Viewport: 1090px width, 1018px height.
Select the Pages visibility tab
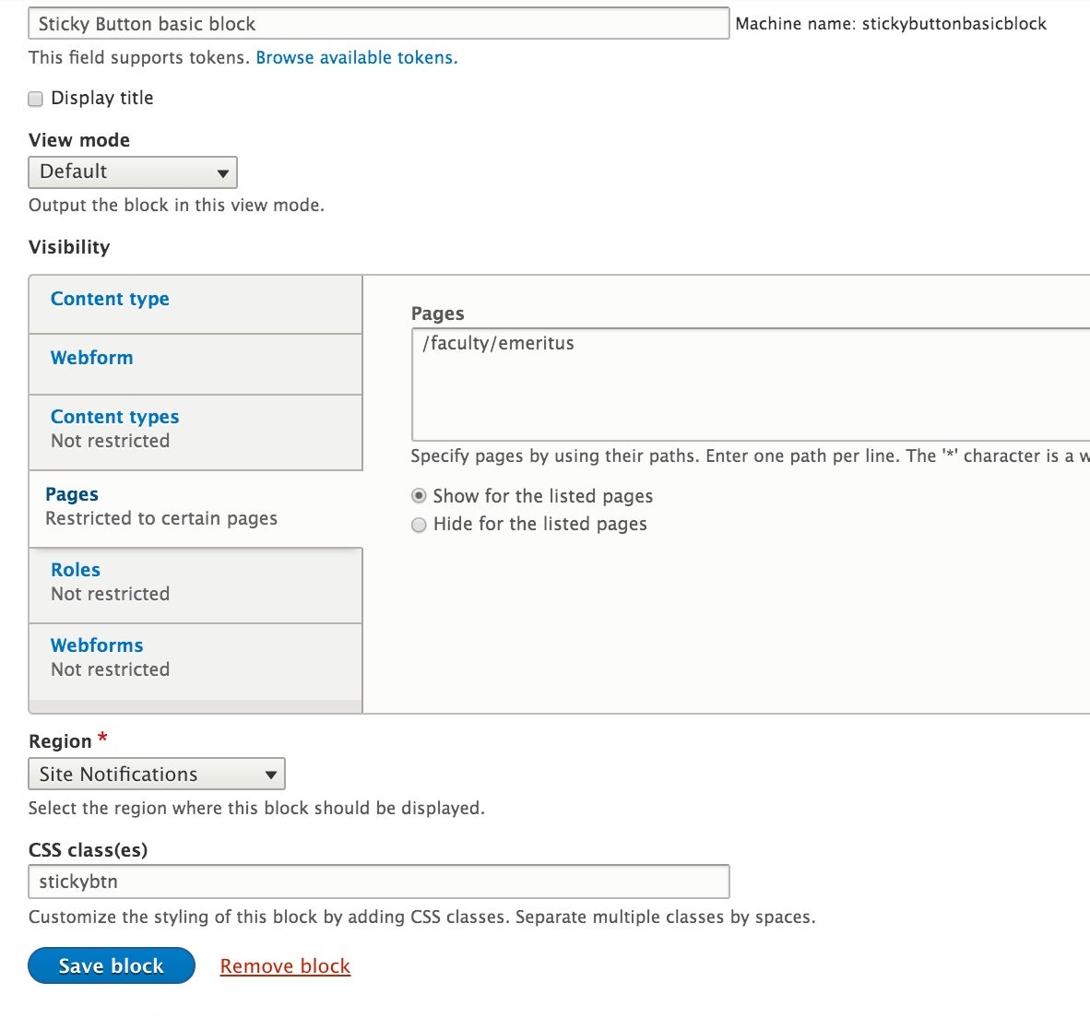coord(72,494)
